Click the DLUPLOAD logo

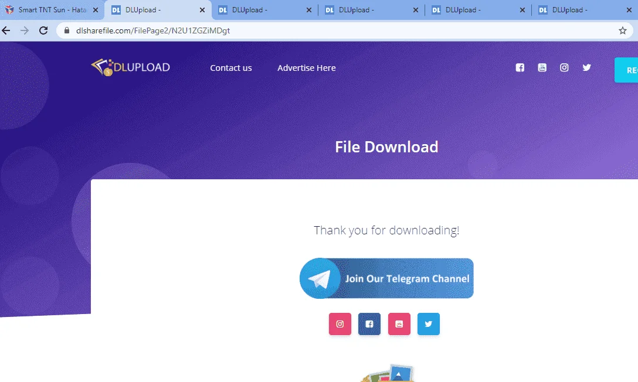130,67
